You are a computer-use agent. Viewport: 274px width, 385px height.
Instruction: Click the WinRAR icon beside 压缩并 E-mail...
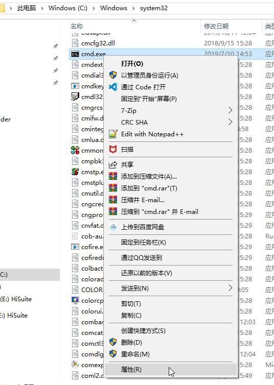pyautogui.click(x=113, y=200)
